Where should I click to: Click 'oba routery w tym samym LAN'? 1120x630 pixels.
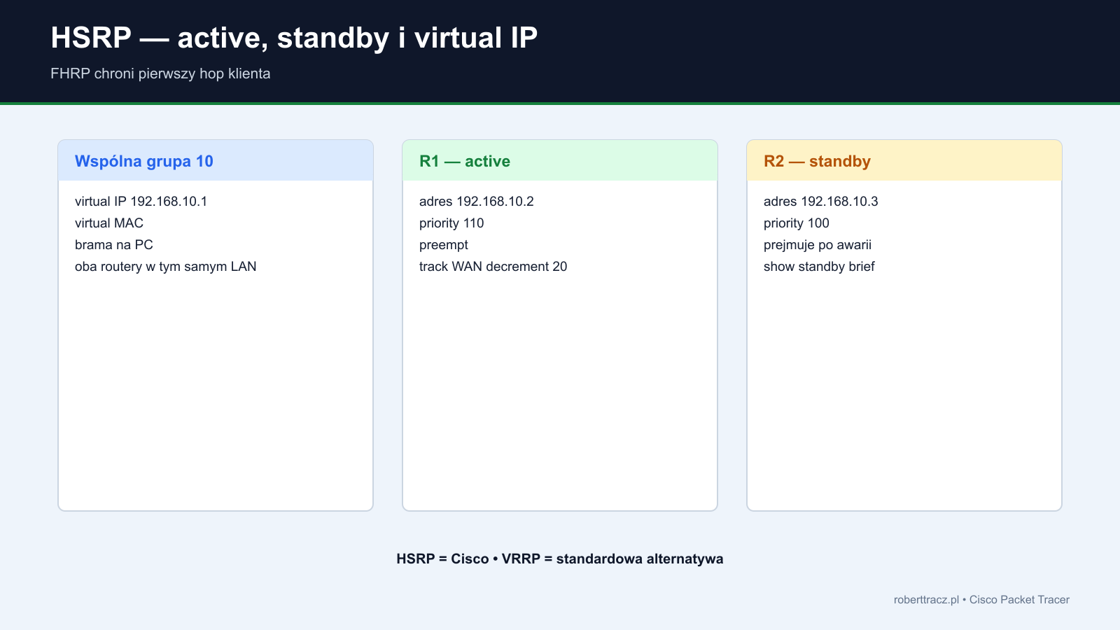[x=166, y=267]
